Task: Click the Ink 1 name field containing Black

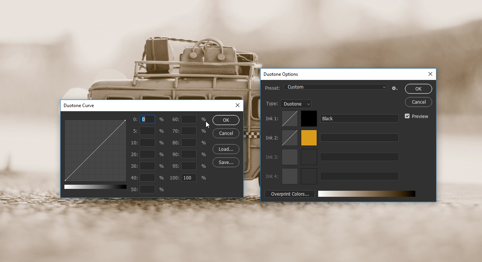Action: [x=359, y=119]
